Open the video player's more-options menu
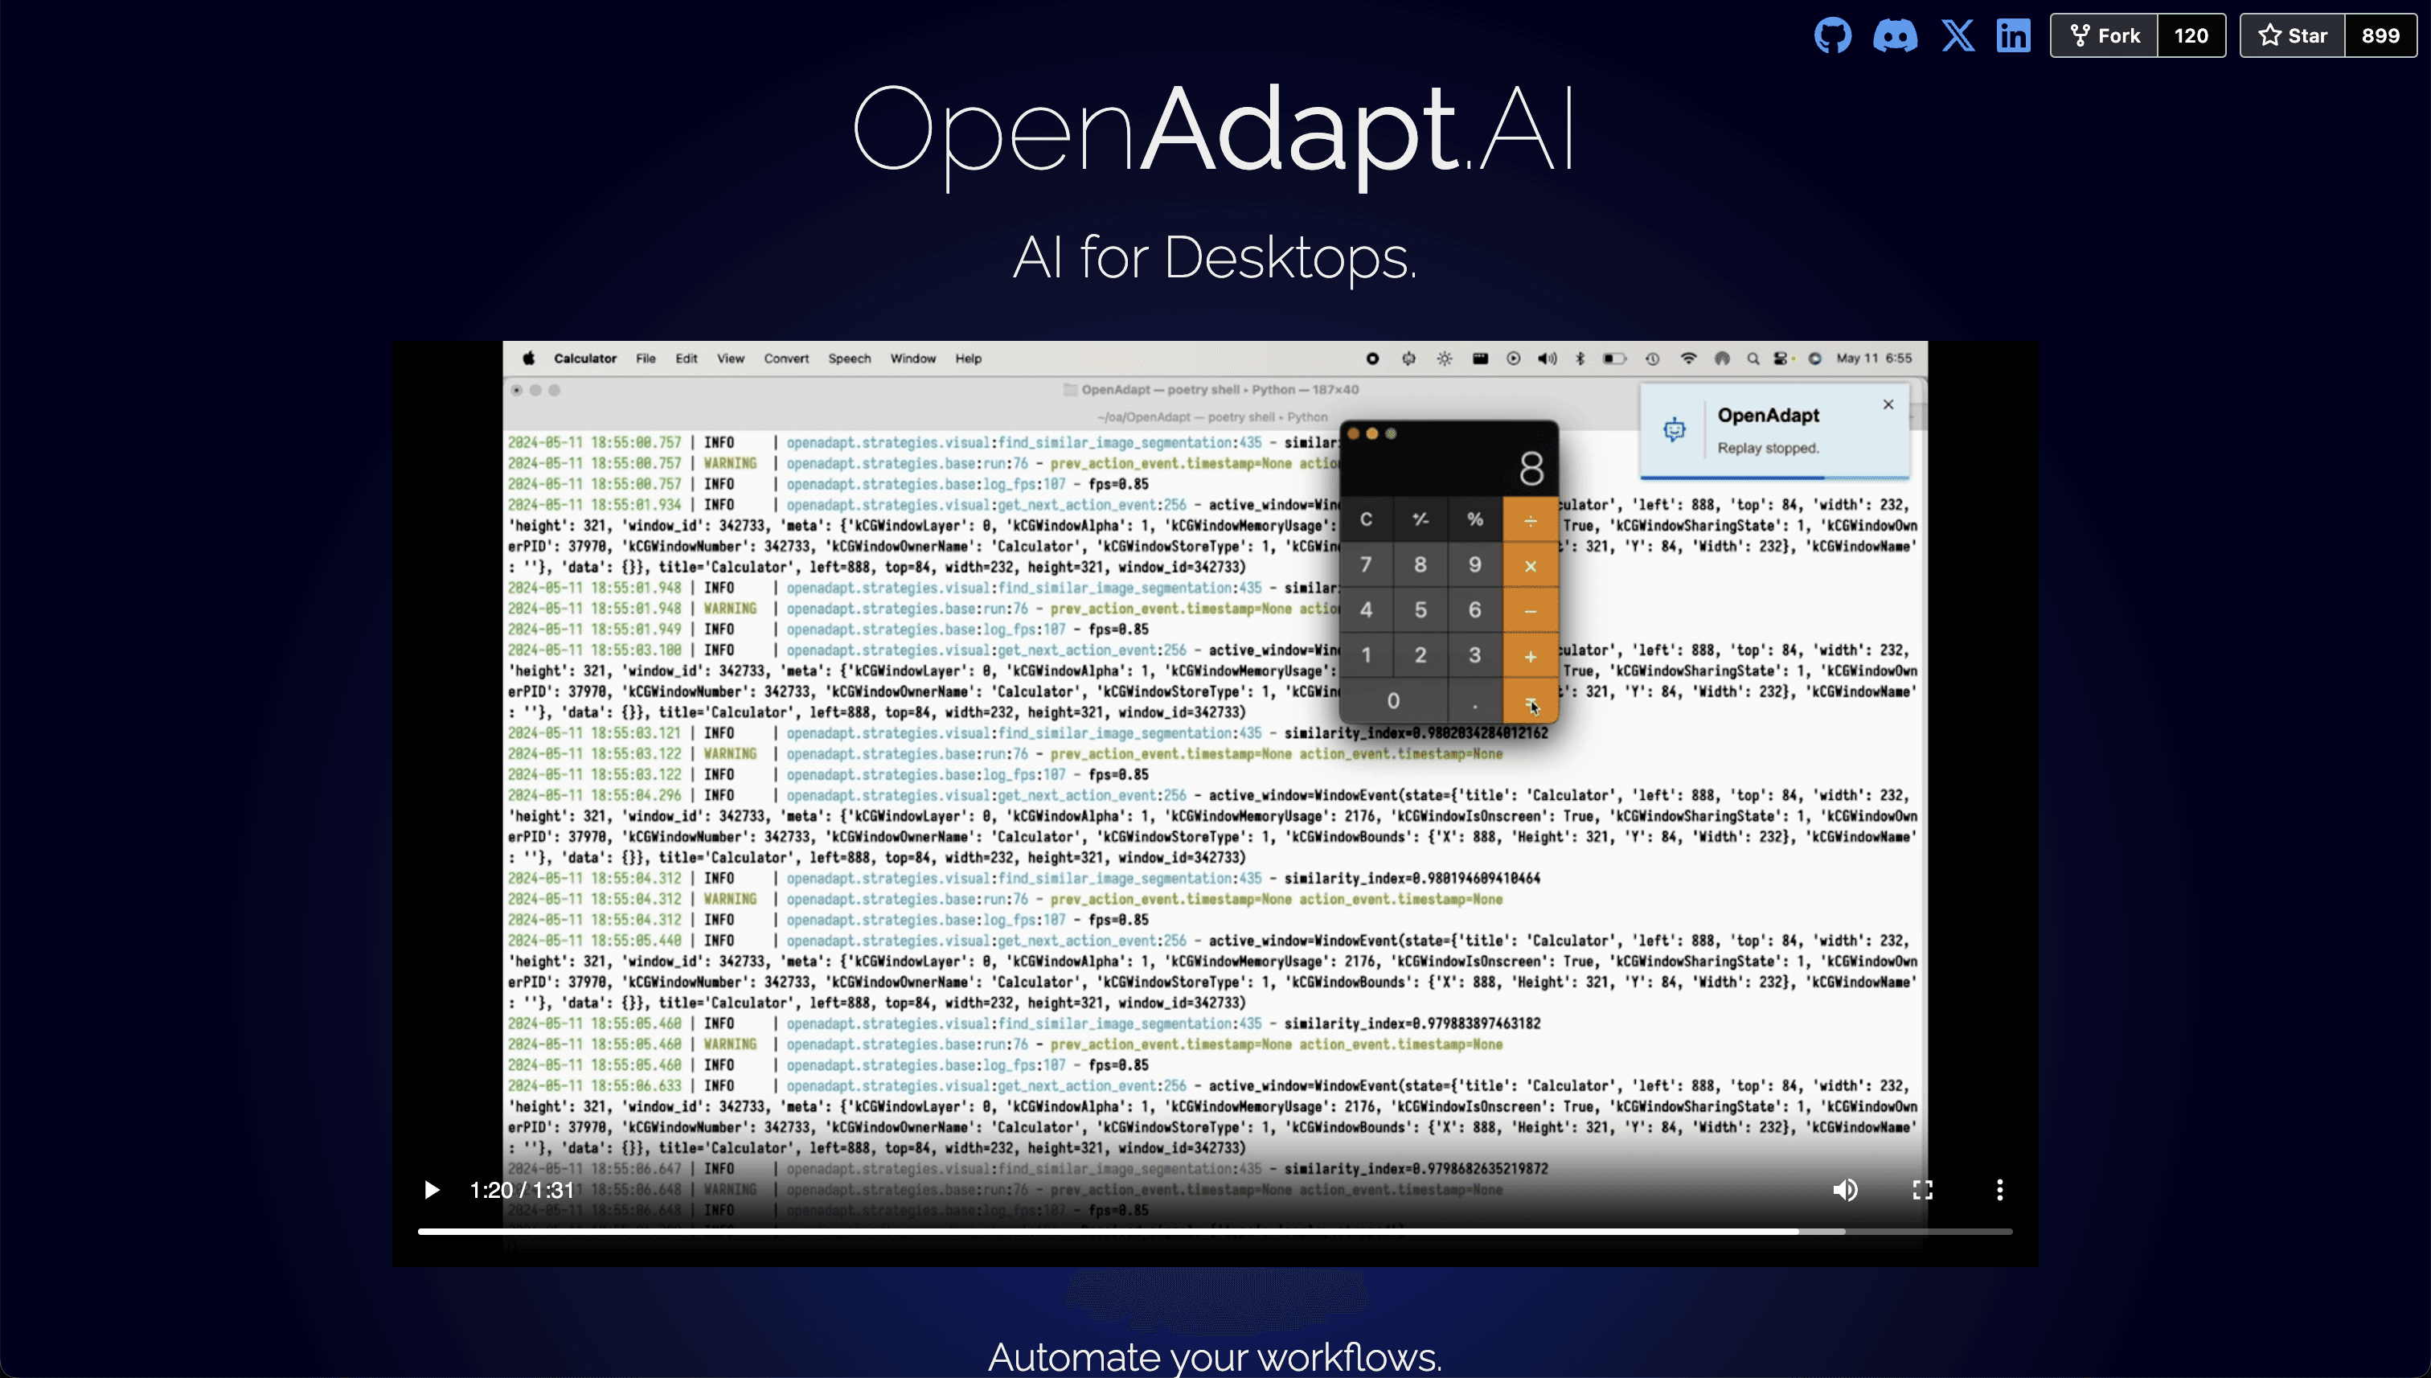 tap(1999, 1190)
